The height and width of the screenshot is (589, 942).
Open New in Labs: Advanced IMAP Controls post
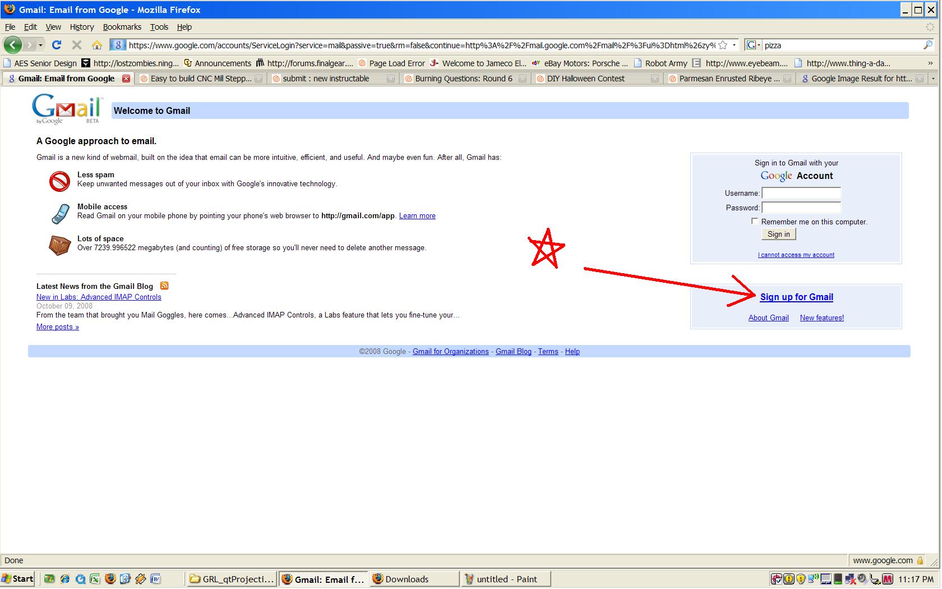tap(99, 297)
